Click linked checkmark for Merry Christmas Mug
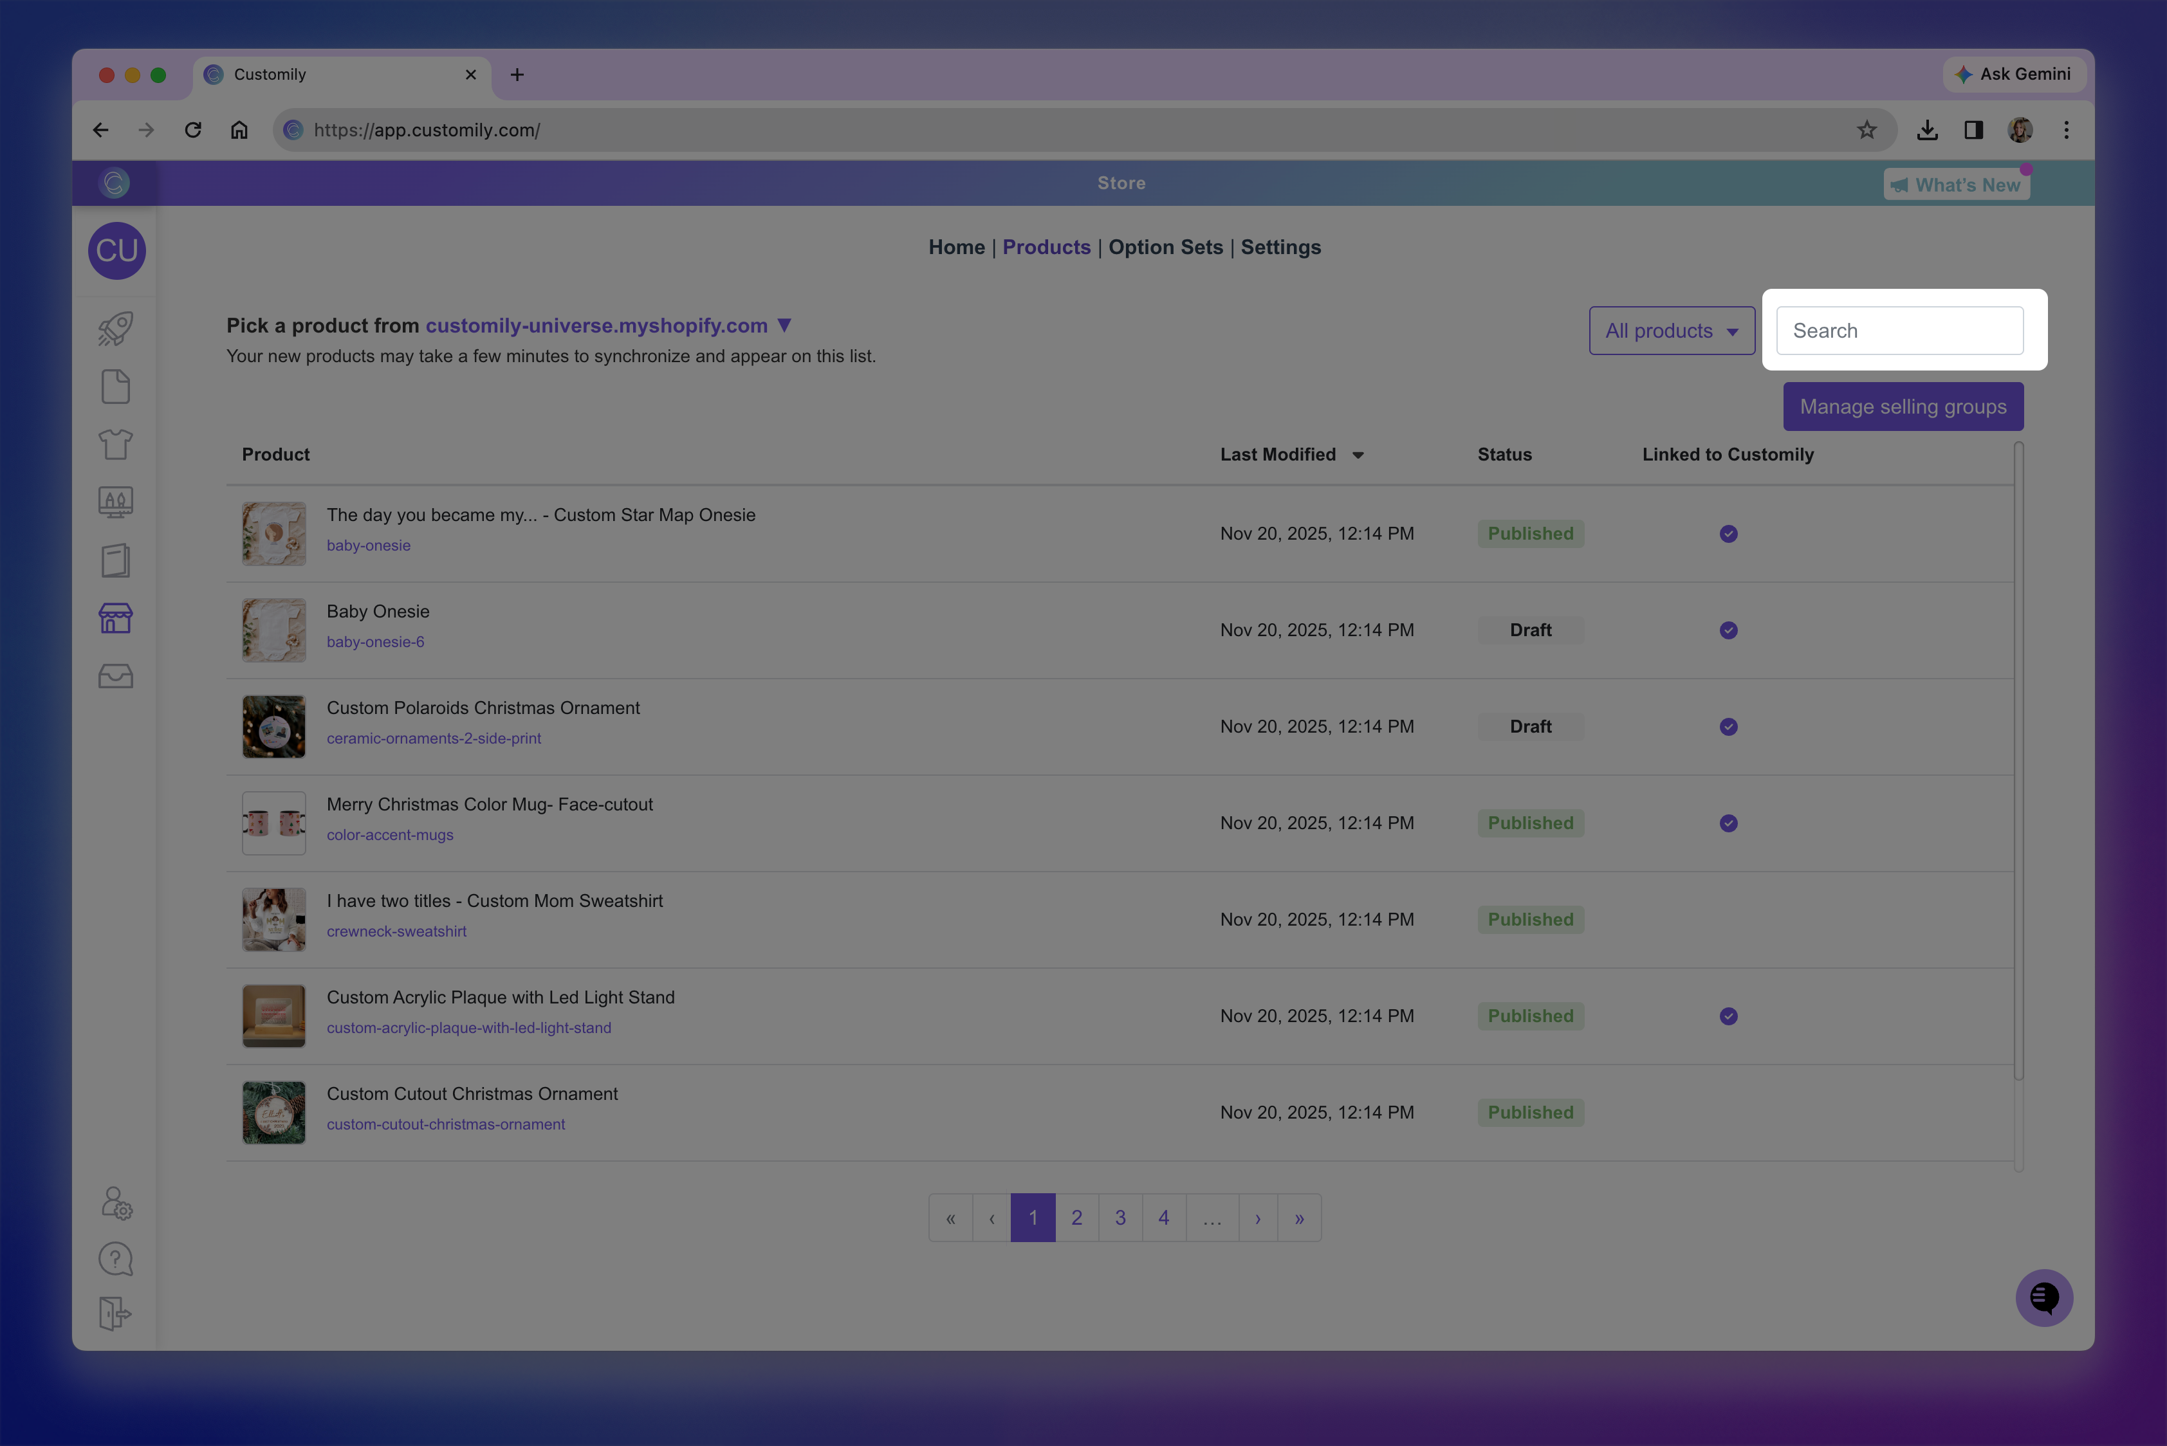Image resolution: width=2167 pixels, height=1446 pixels. (1728, 823)
